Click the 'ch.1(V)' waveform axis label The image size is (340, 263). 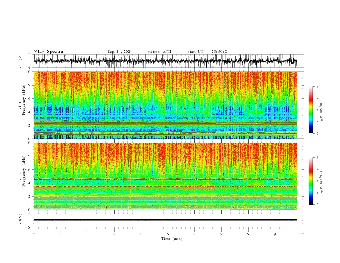21,61
